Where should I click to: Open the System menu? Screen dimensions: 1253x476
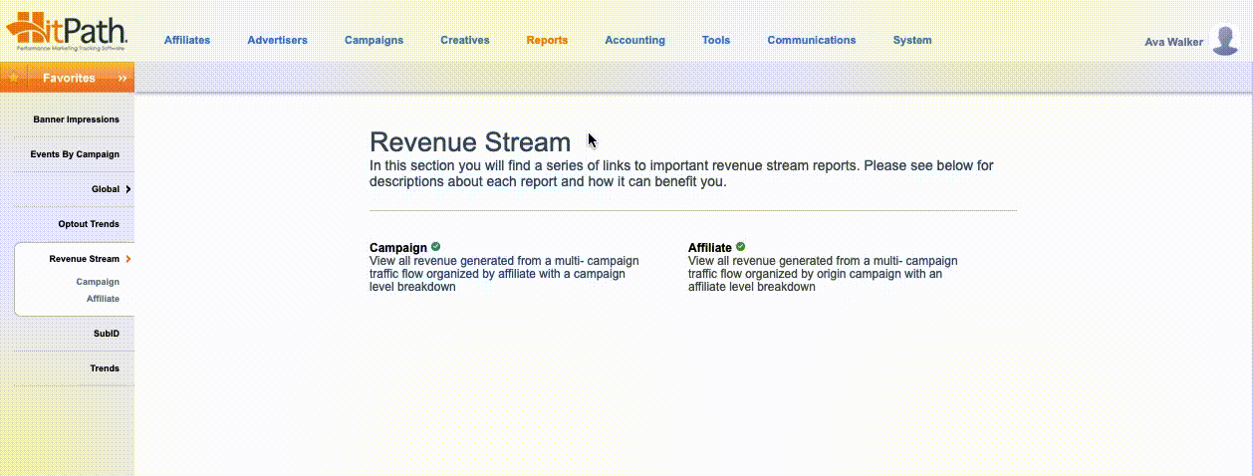pyautogui.click(x=912, y=41)
